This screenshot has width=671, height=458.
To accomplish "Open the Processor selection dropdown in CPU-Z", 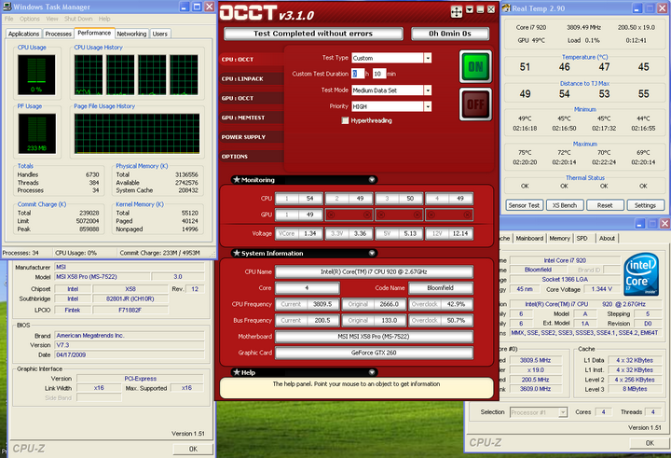I will click(x=563, y=412).
